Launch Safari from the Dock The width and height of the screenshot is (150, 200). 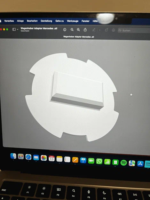pyautogui.click(x=28, y=157)
